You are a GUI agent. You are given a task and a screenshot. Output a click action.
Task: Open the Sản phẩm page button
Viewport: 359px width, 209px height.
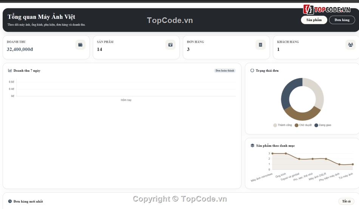[314, 20]
